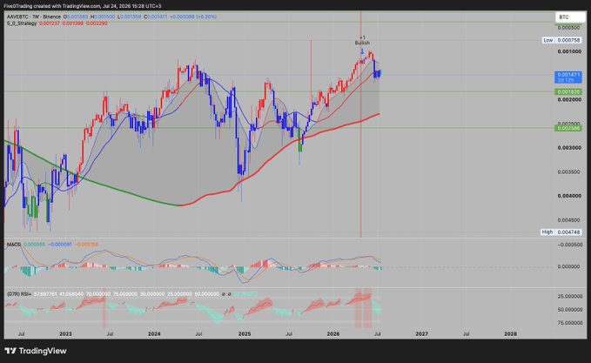Click the green 0.002586 price level tag

click(568, 128)
